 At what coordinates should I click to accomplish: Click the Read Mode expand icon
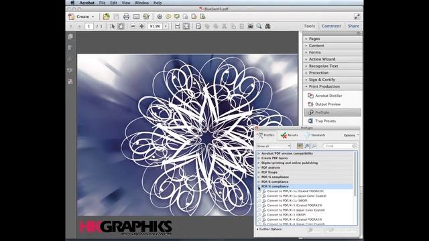point(357,17)
